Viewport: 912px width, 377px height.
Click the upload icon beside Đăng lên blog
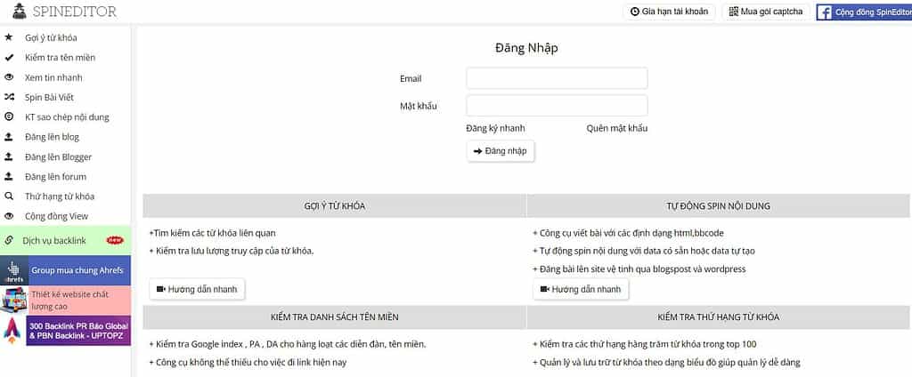(8, 137)
